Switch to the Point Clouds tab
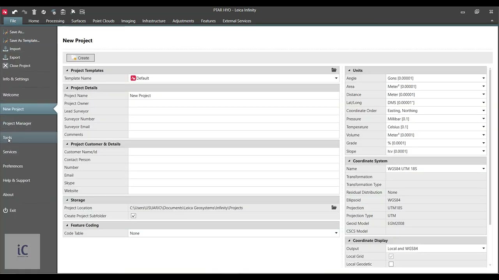This screenshot has height=280, width=499. click(x=103, y=21)
